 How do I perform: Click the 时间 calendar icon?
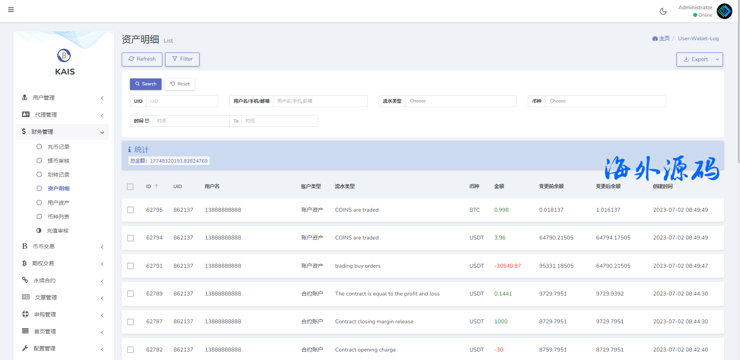(147, 121)
